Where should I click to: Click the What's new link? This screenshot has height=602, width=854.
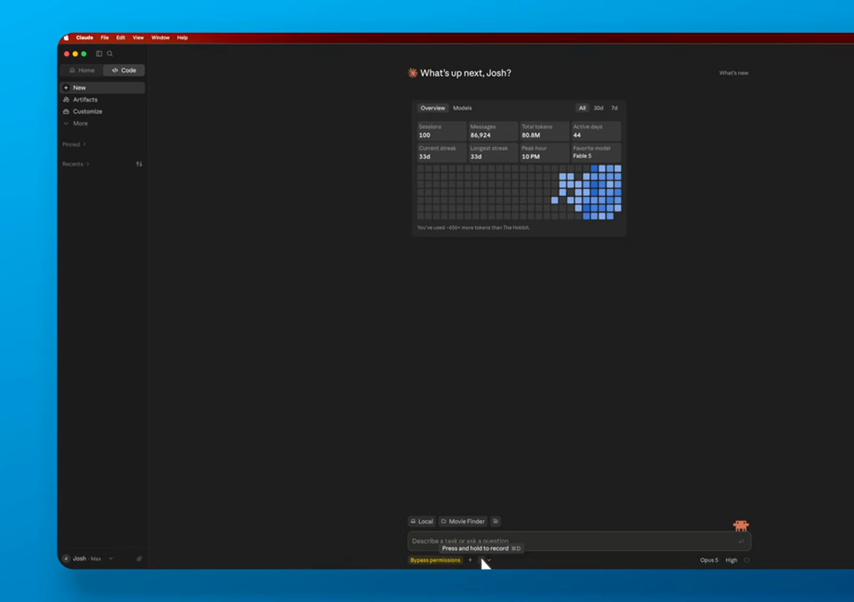[734, 73]
